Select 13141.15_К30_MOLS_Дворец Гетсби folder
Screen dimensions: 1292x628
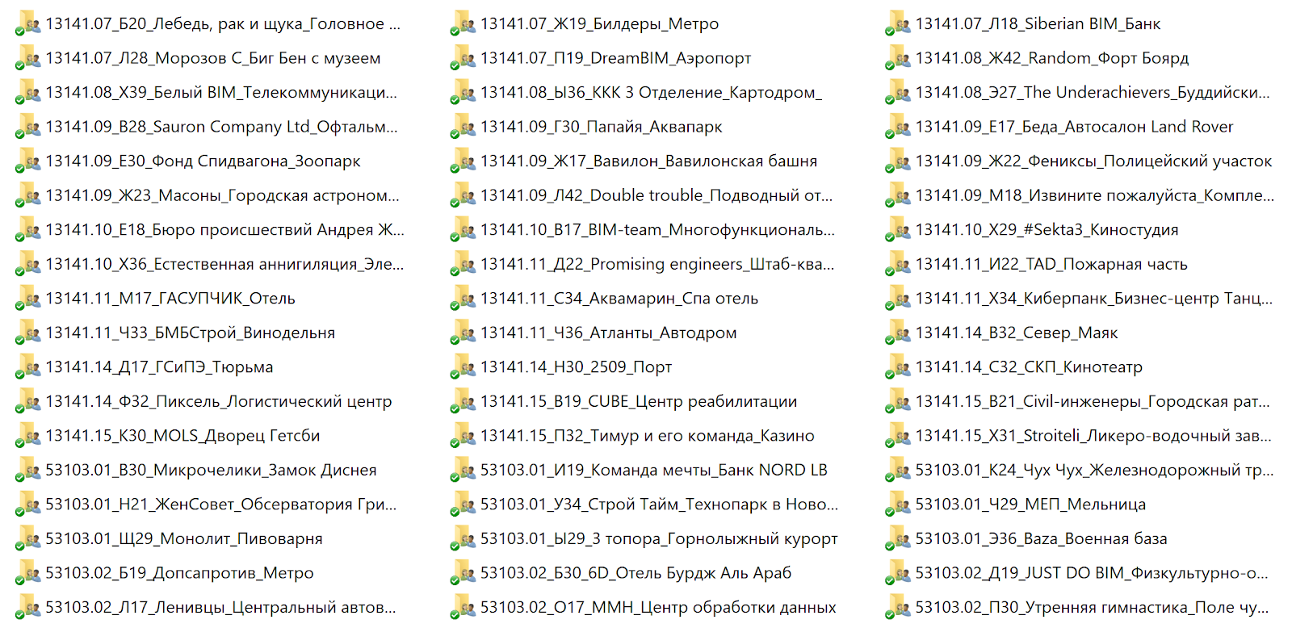point(182,436)
